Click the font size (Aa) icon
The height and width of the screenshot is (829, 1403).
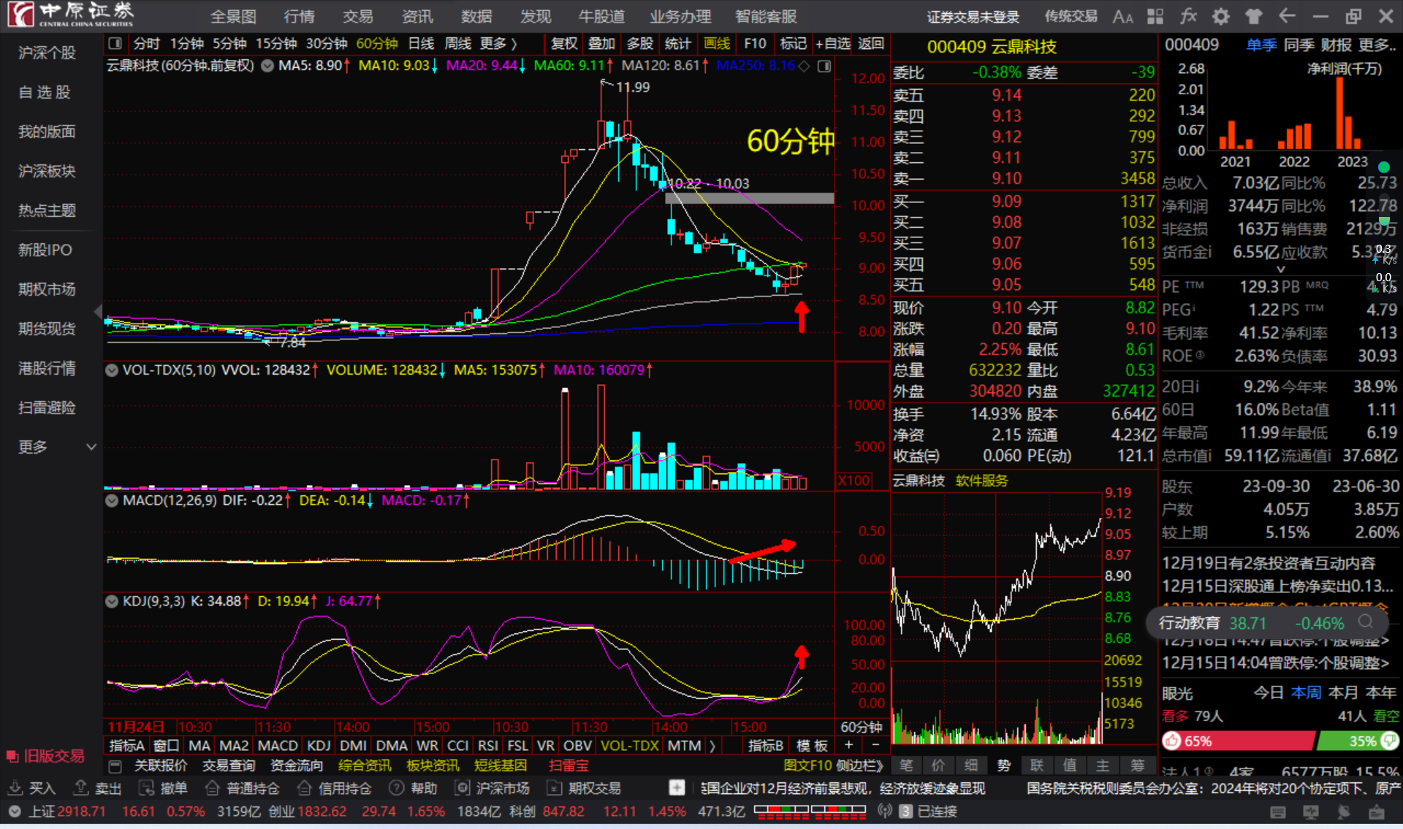click(1122, 16)
